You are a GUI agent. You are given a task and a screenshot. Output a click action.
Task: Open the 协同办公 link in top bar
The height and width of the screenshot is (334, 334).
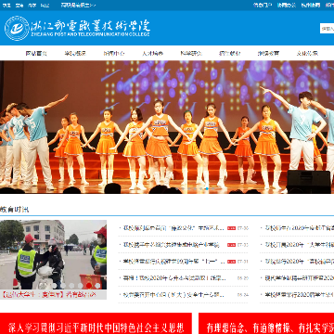(287, 5)
